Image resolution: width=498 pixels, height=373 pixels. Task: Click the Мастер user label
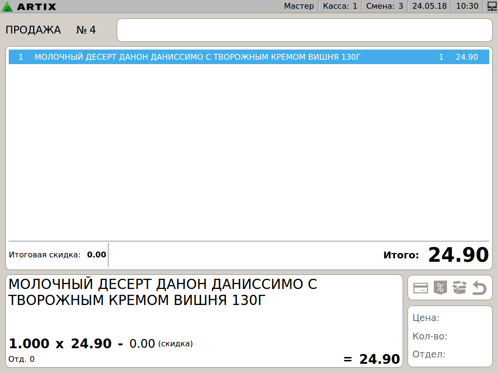tap(299, 6)
